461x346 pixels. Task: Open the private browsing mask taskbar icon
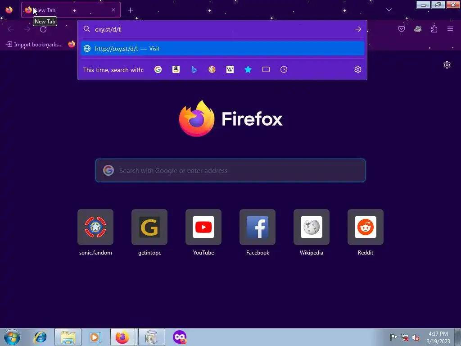[180, 337]
